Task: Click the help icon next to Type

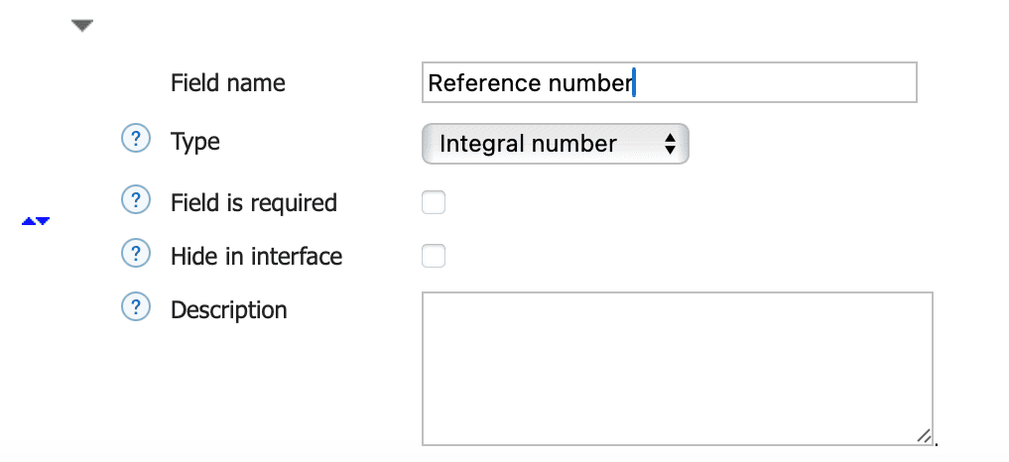Action: coord(134,140)
